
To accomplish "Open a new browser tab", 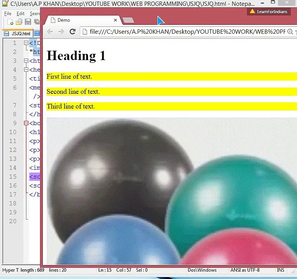I will pos(128,20).
